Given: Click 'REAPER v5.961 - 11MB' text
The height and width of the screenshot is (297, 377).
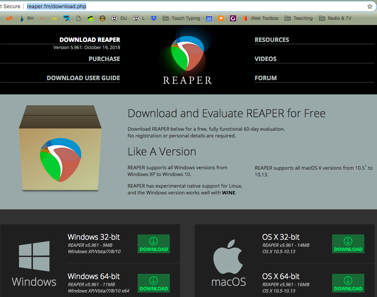Looking at the screenshot, I should tap(91, 285).
